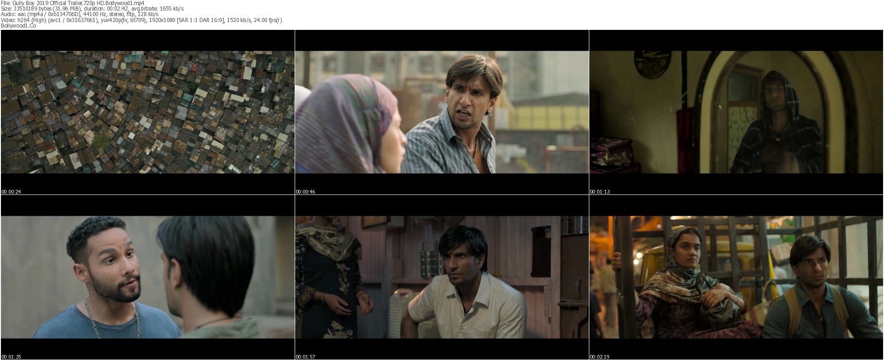The image size is (884, 360).
Task: Click the 'Video: h264 (High)' info line
Action: coord(142,20)
